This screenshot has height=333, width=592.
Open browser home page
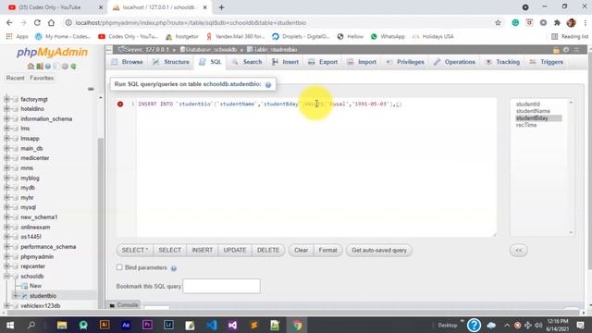tap(51, 22)
